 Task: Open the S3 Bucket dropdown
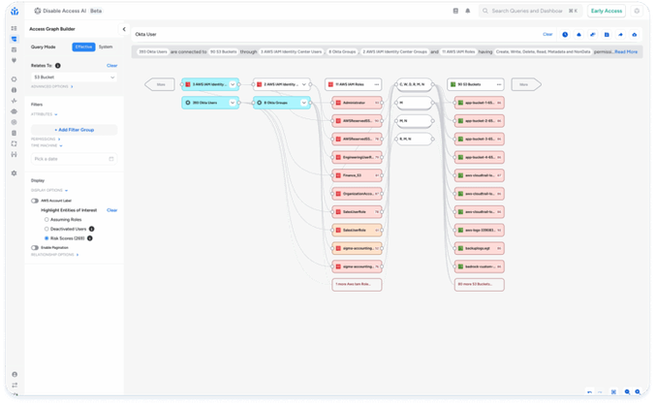(x=74, y=78)
